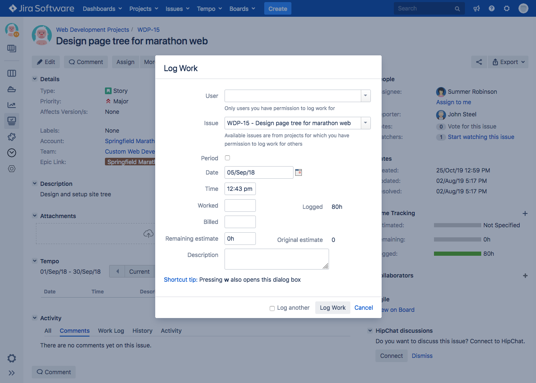Screen dimensions: 536x383
Task: Enable the Period checkbox
Action: tap(227, 158)
